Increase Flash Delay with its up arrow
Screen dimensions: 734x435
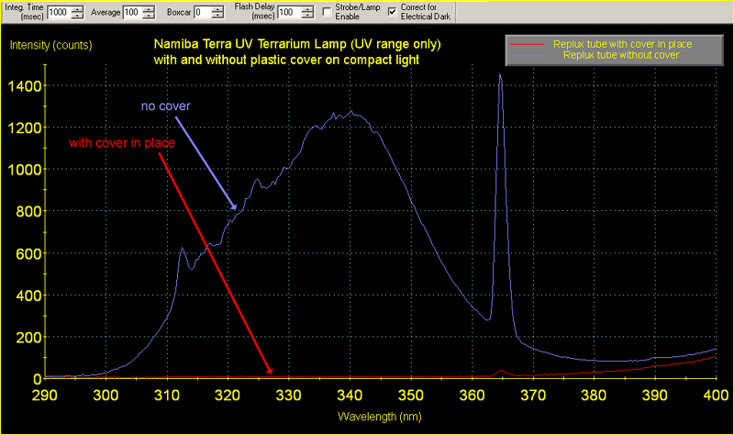307,9
